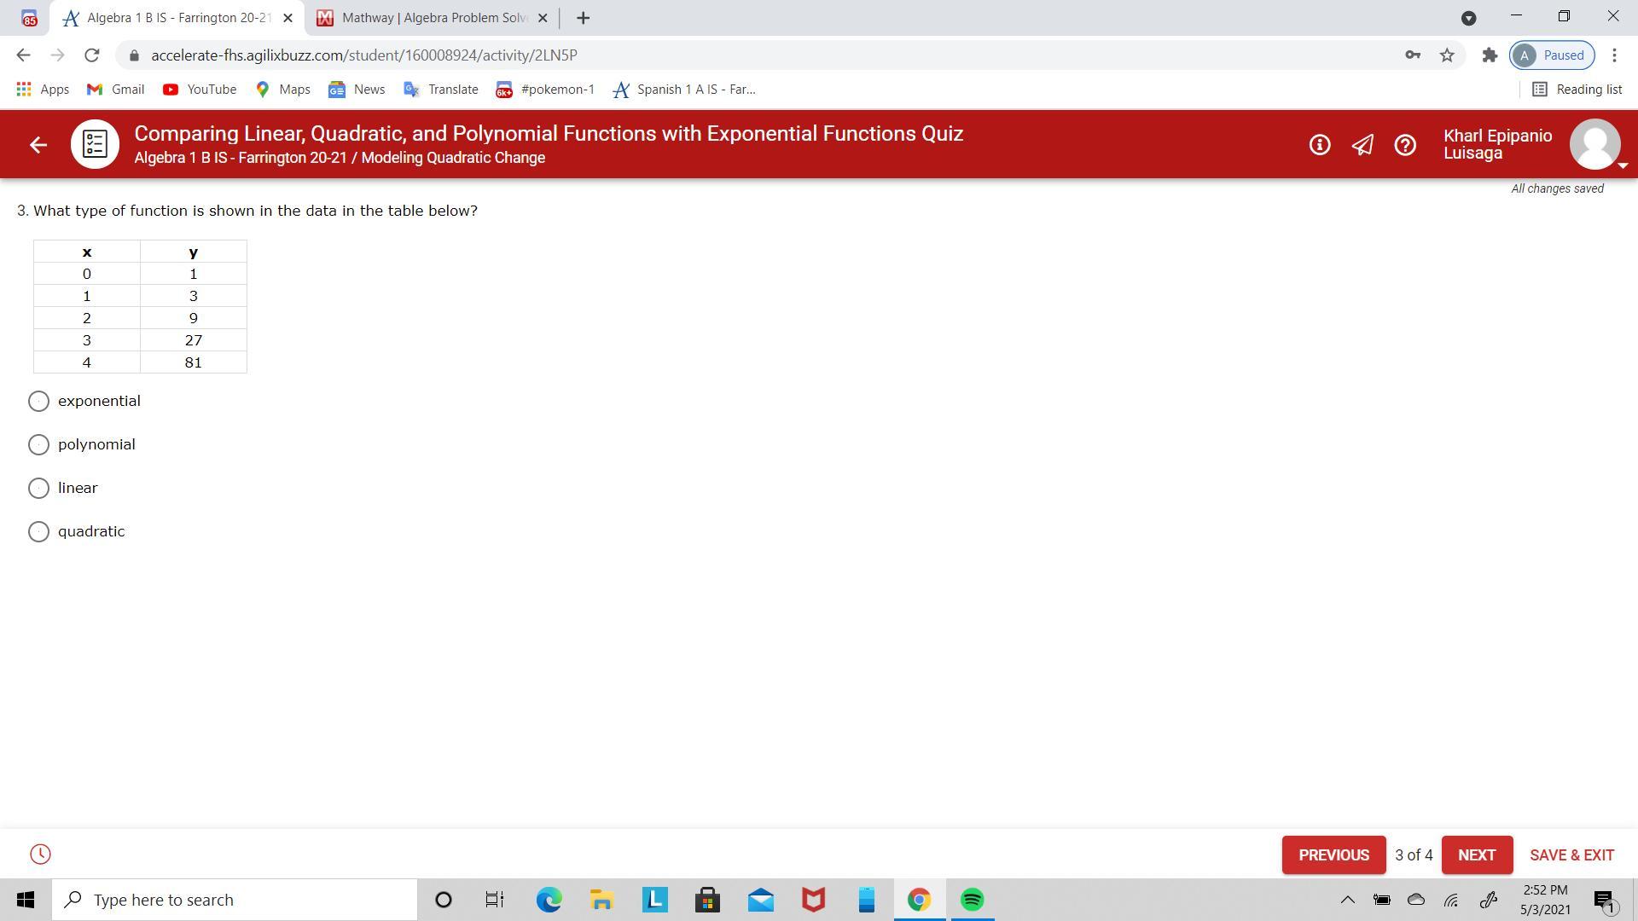Viewport: 1638px width, 921px height.
Task: Open Spotify from the taskbar
Action: [x=973, y=900]
